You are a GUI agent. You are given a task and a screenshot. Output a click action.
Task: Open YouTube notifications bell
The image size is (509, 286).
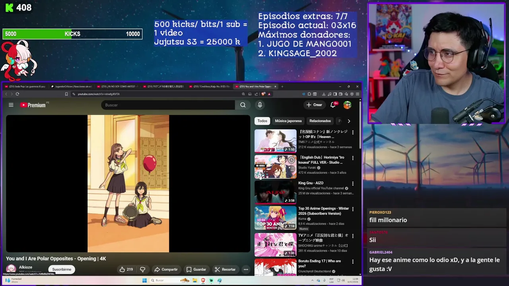(333, 105)
